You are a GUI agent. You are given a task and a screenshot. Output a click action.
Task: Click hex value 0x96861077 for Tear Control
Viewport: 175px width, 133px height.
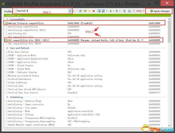(x=154, y=93)
